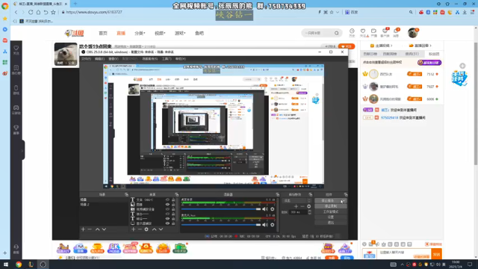Open Chrome from the taskbar
The height and width of the screenshot is (269, 478).
click(19, 265)
